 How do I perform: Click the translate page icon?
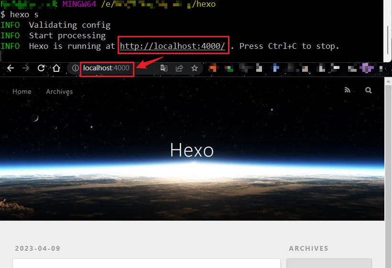[164, 68]
